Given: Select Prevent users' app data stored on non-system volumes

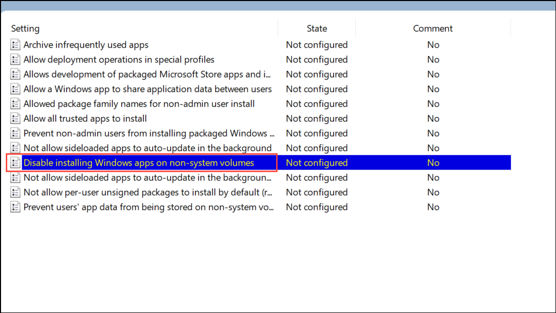Looking at the screenshot, I should (148, 207).
